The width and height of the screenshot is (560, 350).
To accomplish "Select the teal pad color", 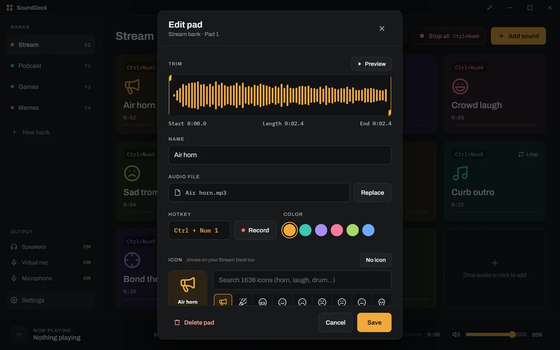I will click(305, 230).
